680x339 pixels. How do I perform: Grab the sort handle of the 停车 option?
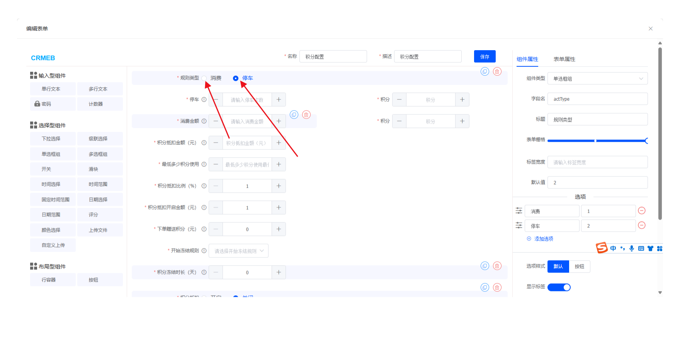(x=519, y=225)
